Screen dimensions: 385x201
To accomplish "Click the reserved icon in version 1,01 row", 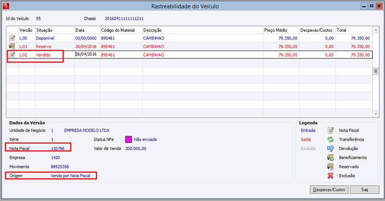I will [x=12, y=46].
